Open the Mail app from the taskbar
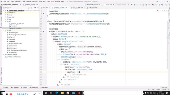Screen dimensions: 170x95 (73, 93)
